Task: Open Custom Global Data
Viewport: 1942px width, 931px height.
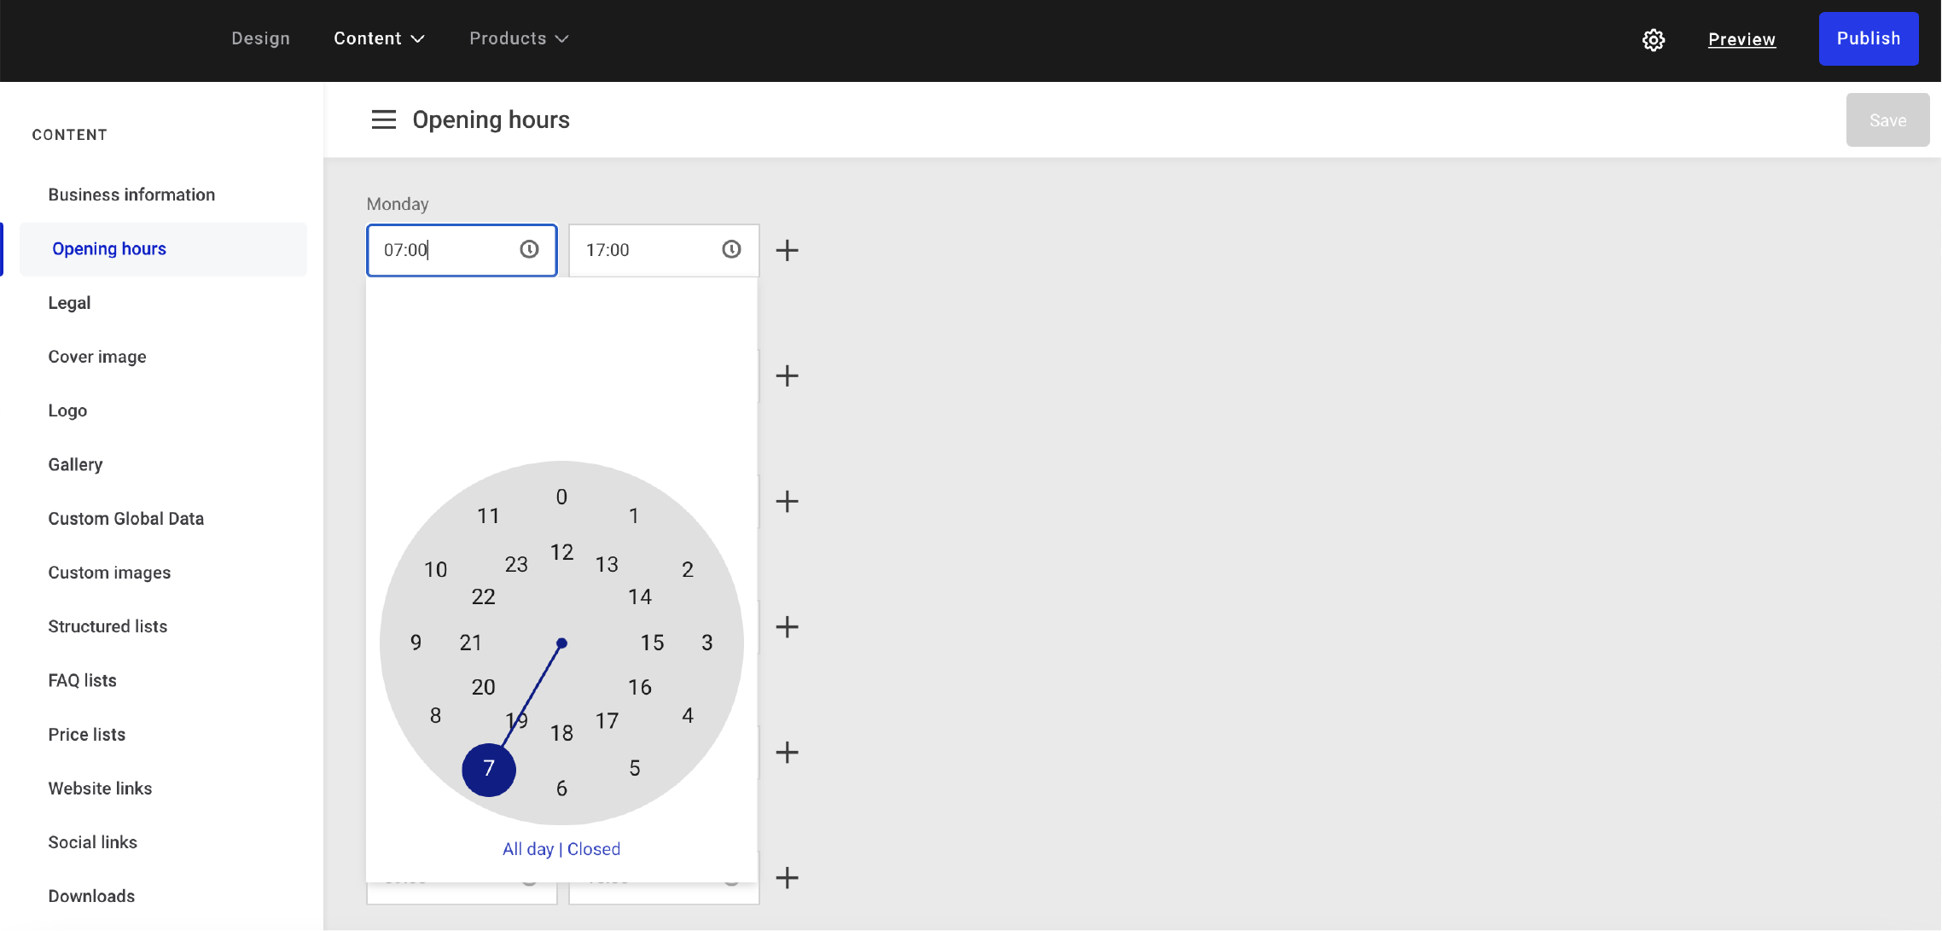Action: 126,519
